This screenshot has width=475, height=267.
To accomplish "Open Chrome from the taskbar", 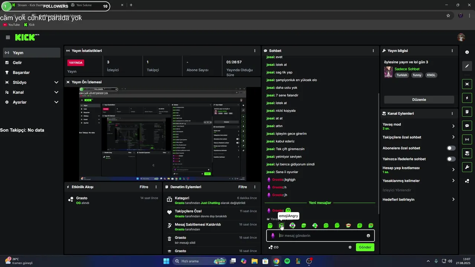I will pyautogui.click(x=276, y=261).
